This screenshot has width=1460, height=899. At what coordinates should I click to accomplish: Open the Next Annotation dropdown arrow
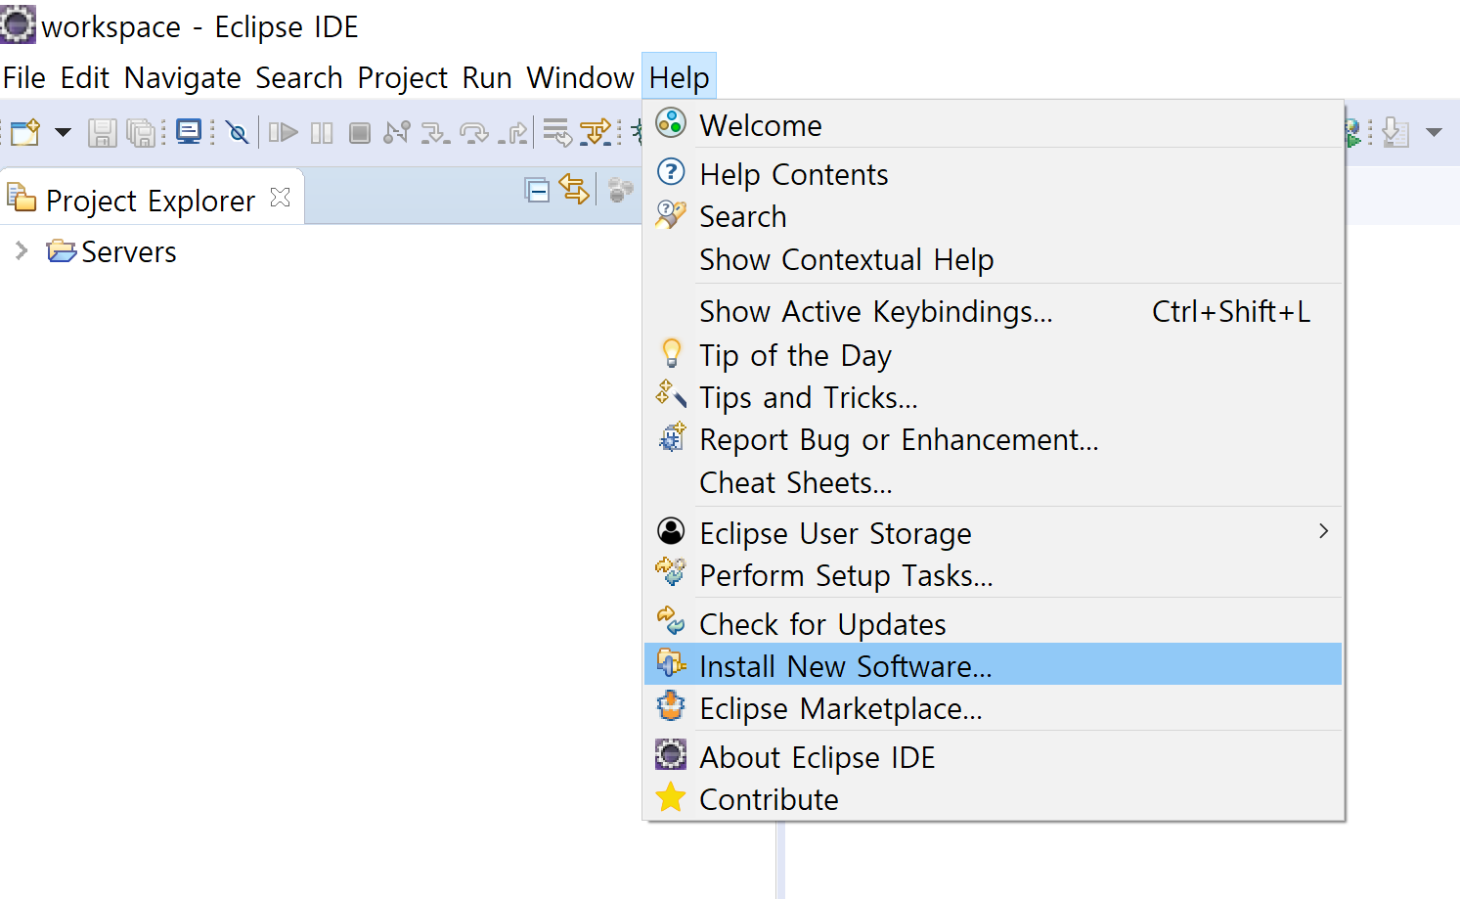[1435, 132]
